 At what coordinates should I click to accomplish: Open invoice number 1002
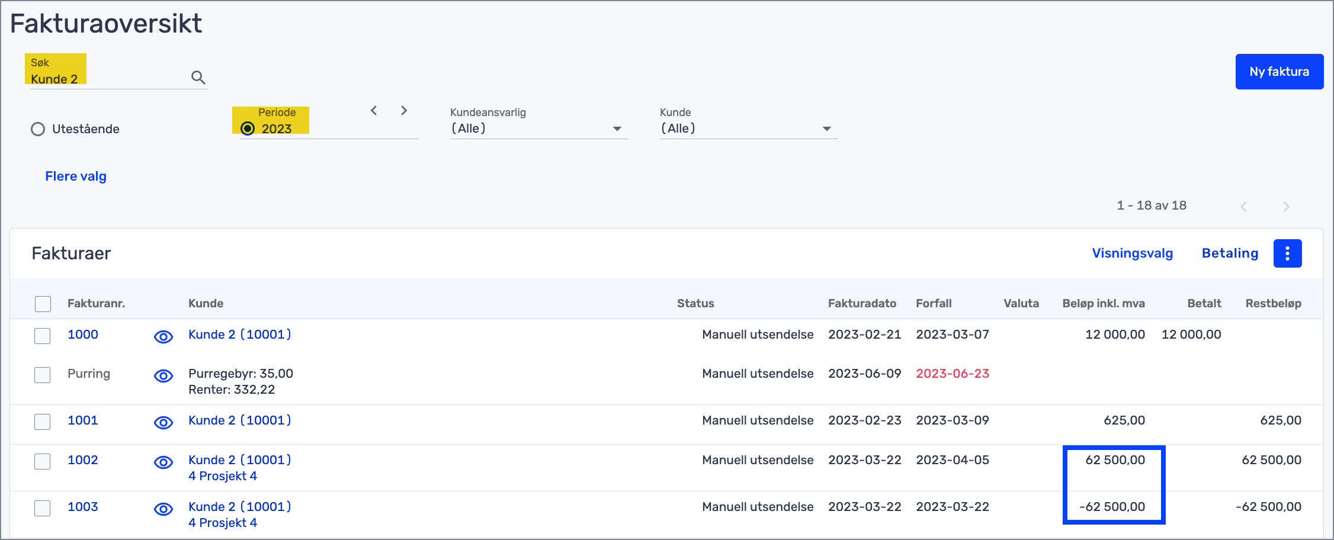point(83,460)
